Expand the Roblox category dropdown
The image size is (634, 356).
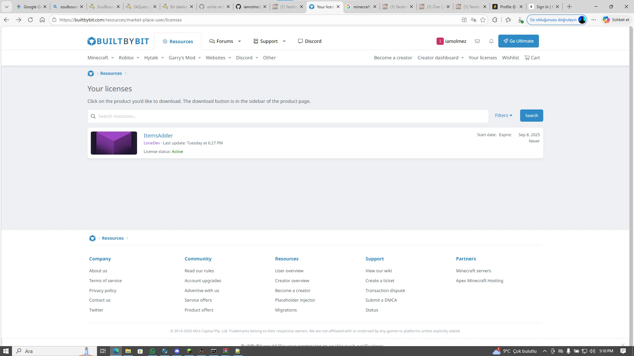point(138,58)
